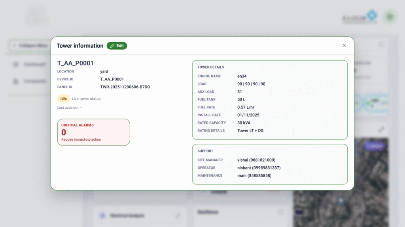Click the operator nishant contact
405x227 pixels.
[259, 168]
